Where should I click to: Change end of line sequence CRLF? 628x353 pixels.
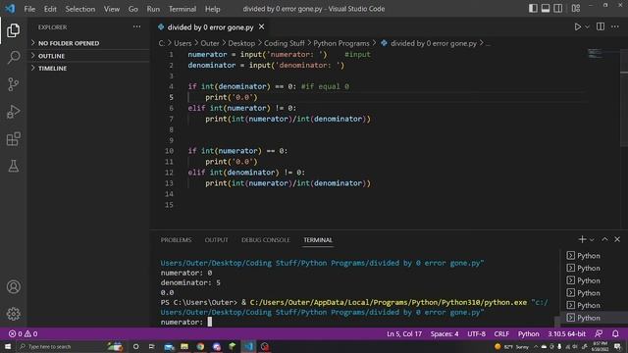click(501, 333)
